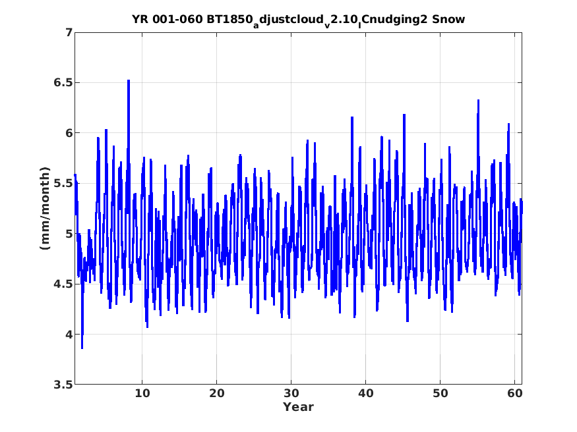Click y-axis tick label 7
Viewport: 577px width, 432px height.
[69, 33]
